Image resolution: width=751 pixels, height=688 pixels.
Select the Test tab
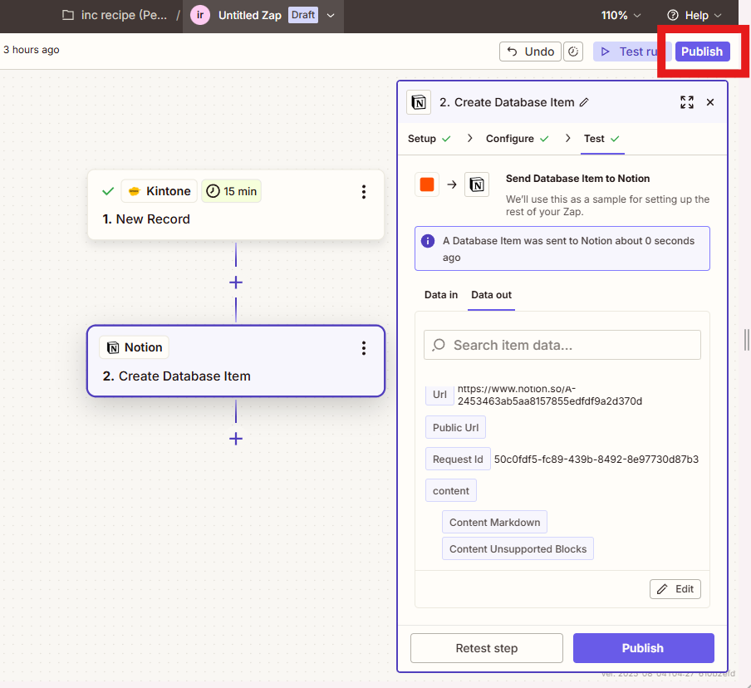602,139
